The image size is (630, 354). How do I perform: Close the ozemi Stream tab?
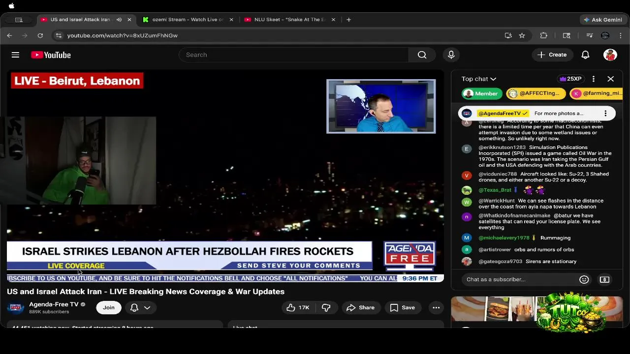[231, 20]
